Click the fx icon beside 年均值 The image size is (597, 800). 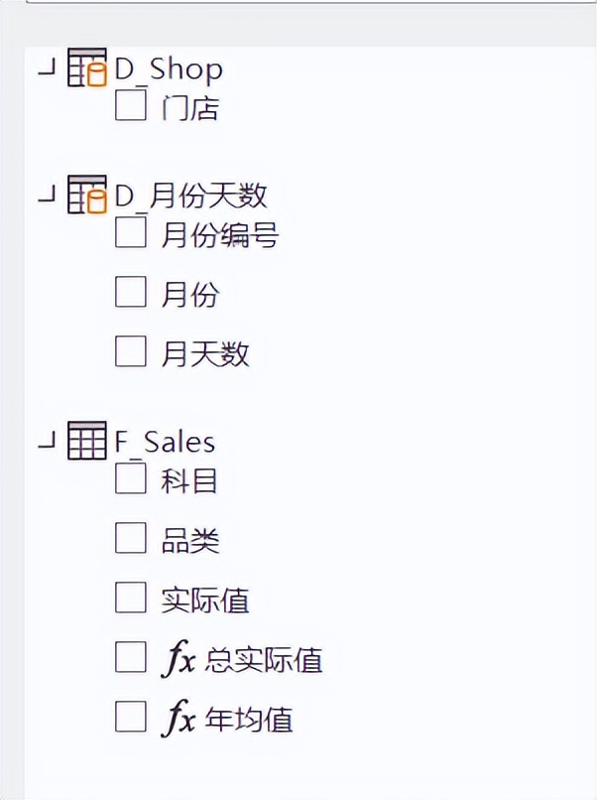click(x=178, y=719)
